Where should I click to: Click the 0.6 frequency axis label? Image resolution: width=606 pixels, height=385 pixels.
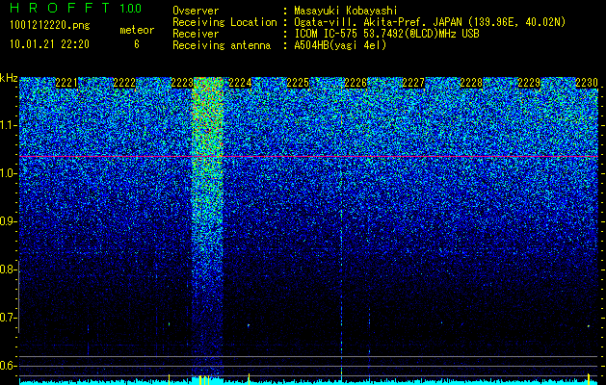[8, 366]
